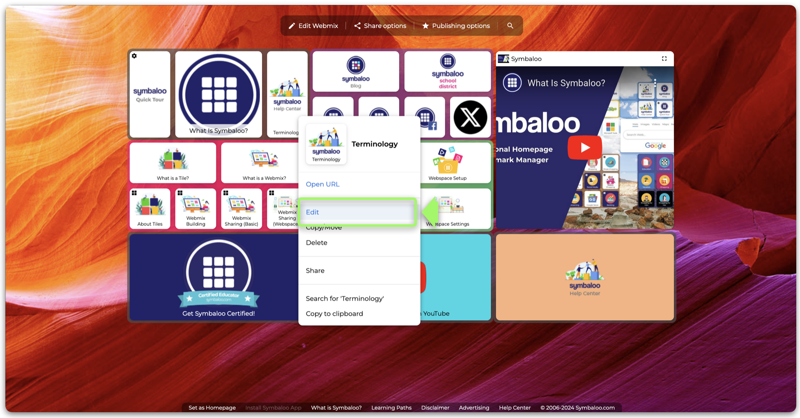This screenshot has width=800, height=418.
Task: Open the Get Symbaloo Certified! tile
Action: point(214,277)
